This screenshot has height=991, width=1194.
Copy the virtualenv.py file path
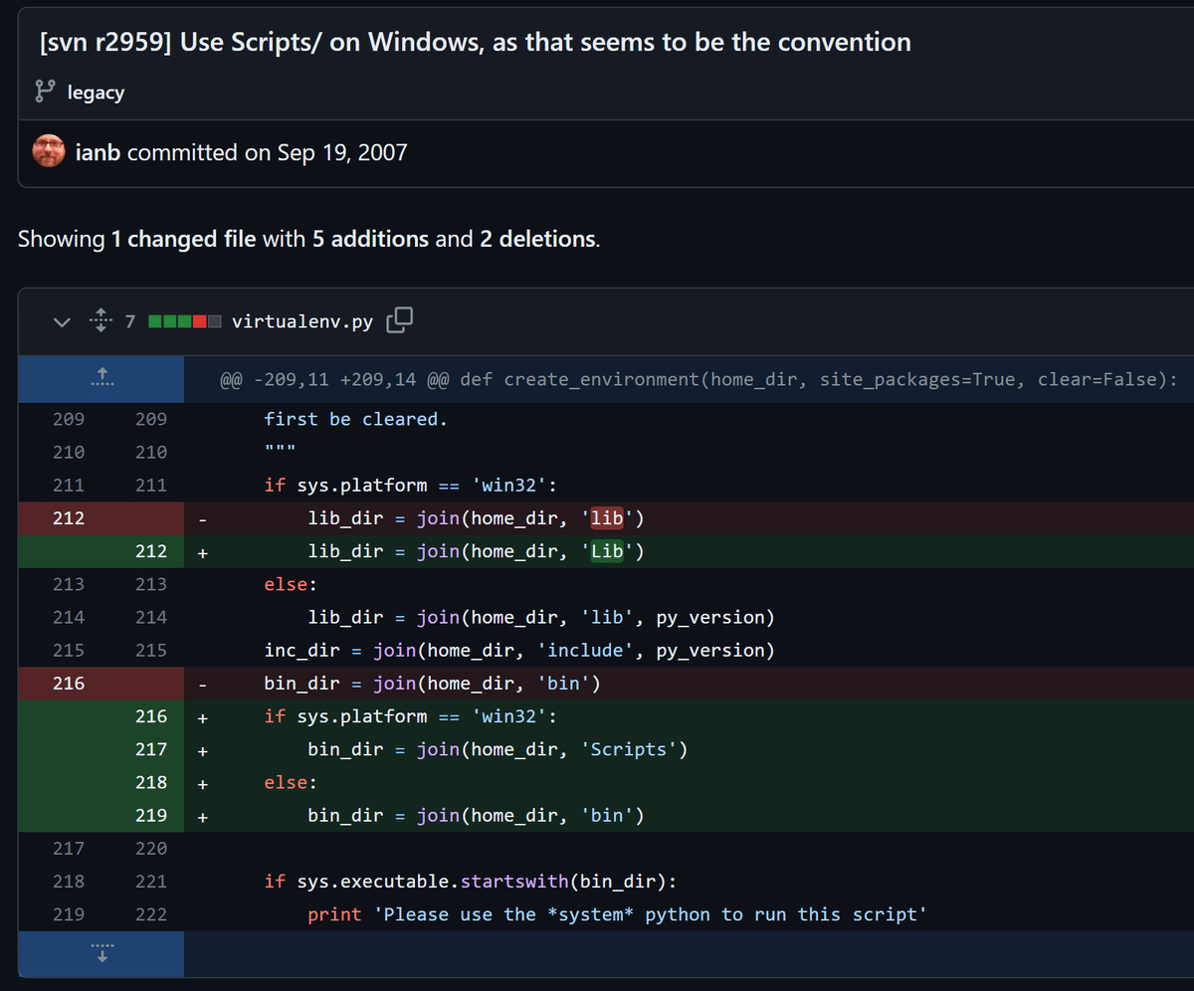coord(400,320)
